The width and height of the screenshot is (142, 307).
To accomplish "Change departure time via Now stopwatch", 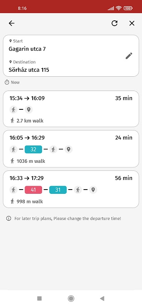I will [12, 82].
